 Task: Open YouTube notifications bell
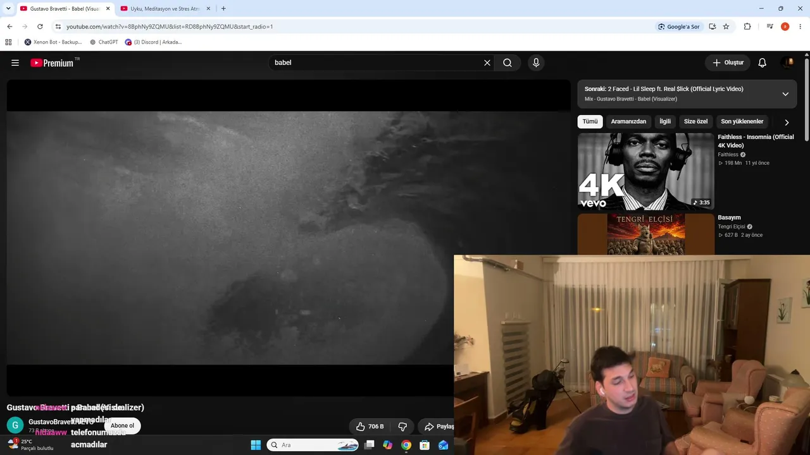tap(763, 63)
